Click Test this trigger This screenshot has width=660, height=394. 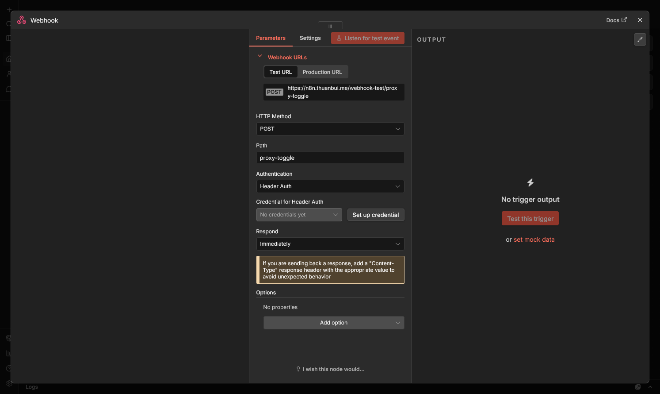(x=530, y=219)
